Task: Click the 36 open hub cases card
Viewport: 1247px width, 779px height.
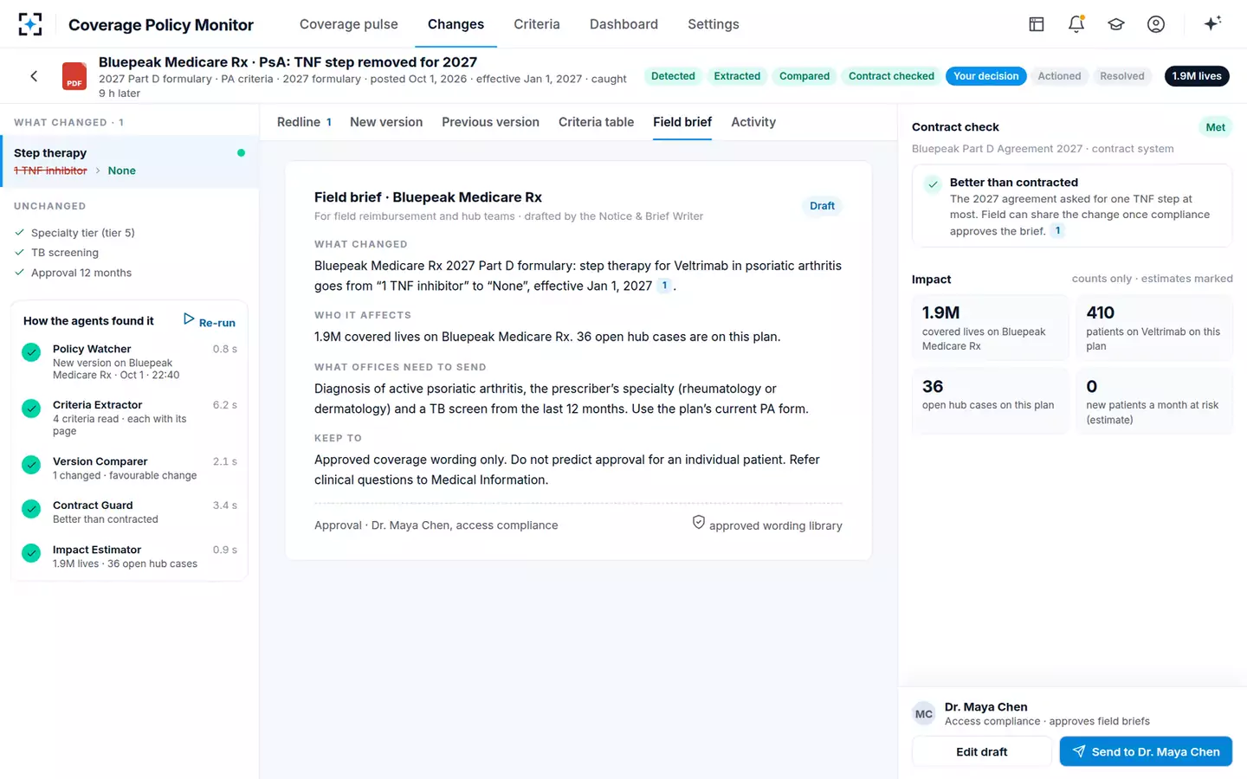Action: click(x=990, y=401)
